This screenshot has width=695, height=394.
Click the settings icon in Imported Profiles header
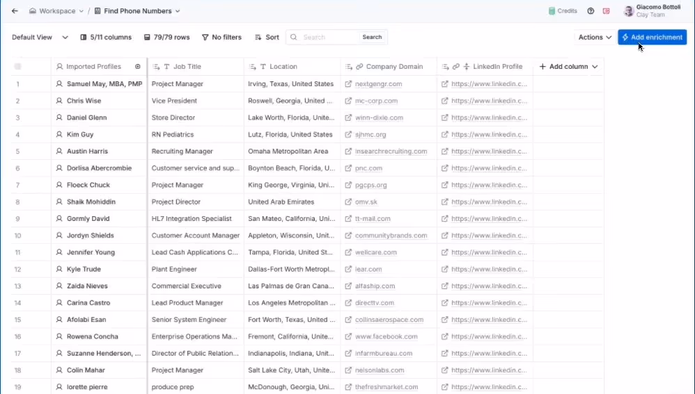[x=138, y=66]
